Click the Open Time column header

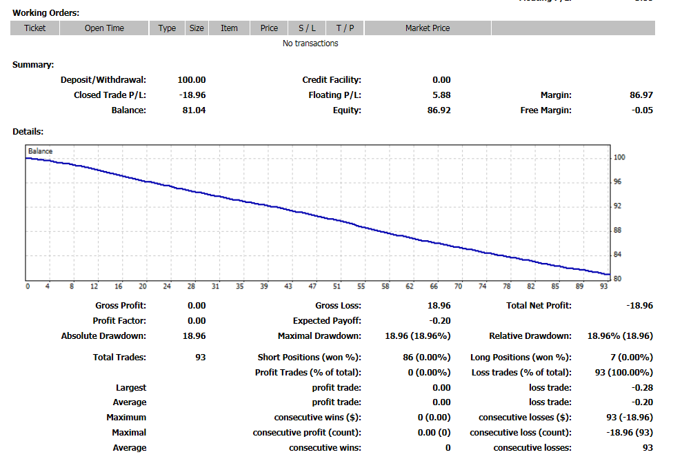(104, 28)
